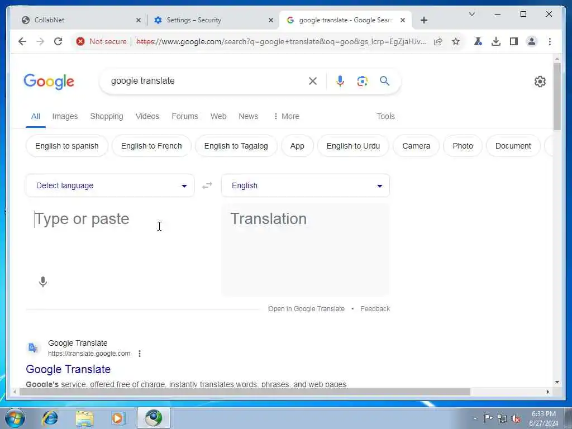572x429 pixels.
Task: Show hidden system tray icons
Action: (x=475, y=419)
